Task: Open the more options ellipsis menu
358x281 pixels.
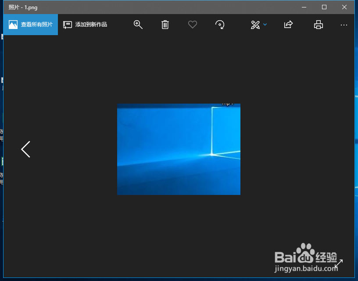Action: (x=344, y=25)
